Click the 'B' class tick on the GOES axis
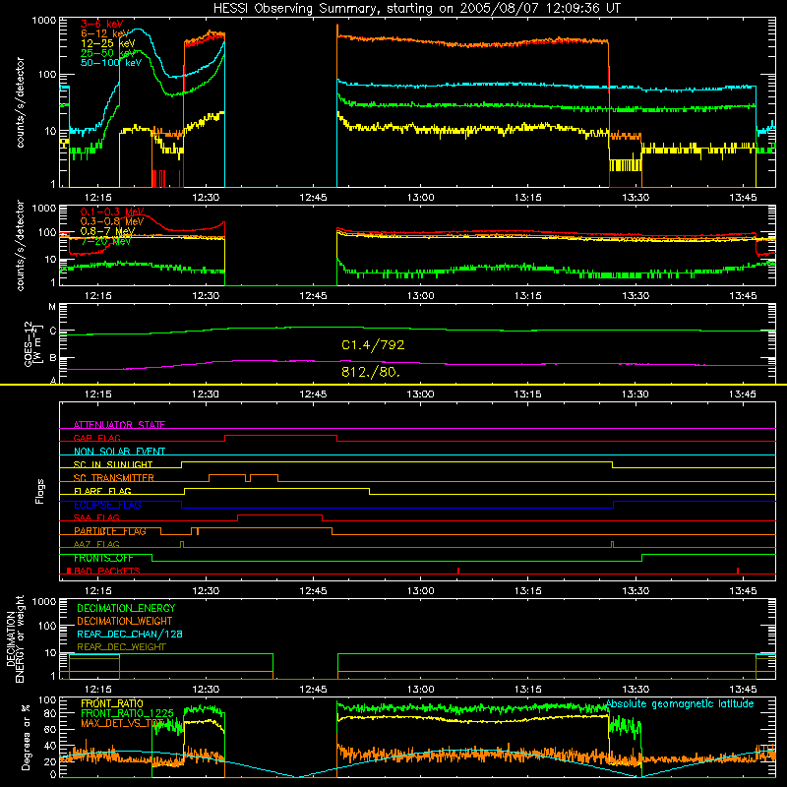The height and width of the screenshot is (787, 787). point(53,358)
